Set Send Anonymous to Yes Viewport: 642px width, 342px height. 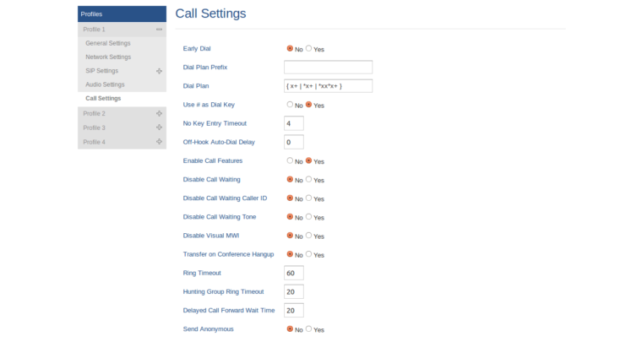[309, 328]
